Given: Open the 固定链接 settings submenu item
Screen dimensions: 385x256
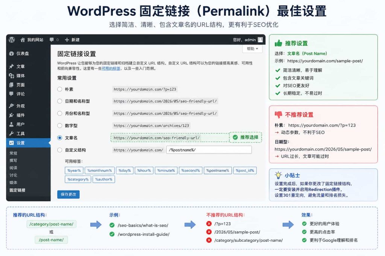Looking at the screenshot, I should [x=17, y=190].
